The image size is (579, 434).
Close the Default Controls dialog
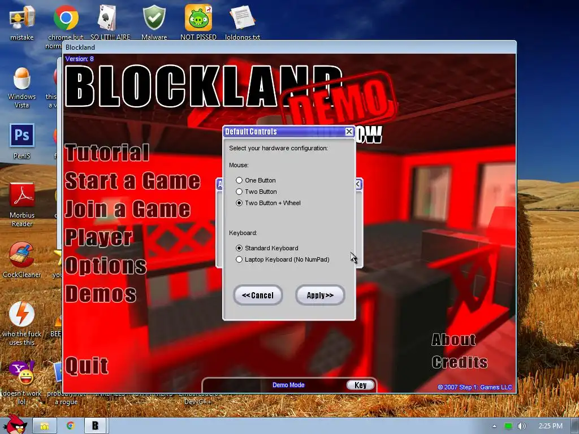pyautogui.click(x=349, y=131)
